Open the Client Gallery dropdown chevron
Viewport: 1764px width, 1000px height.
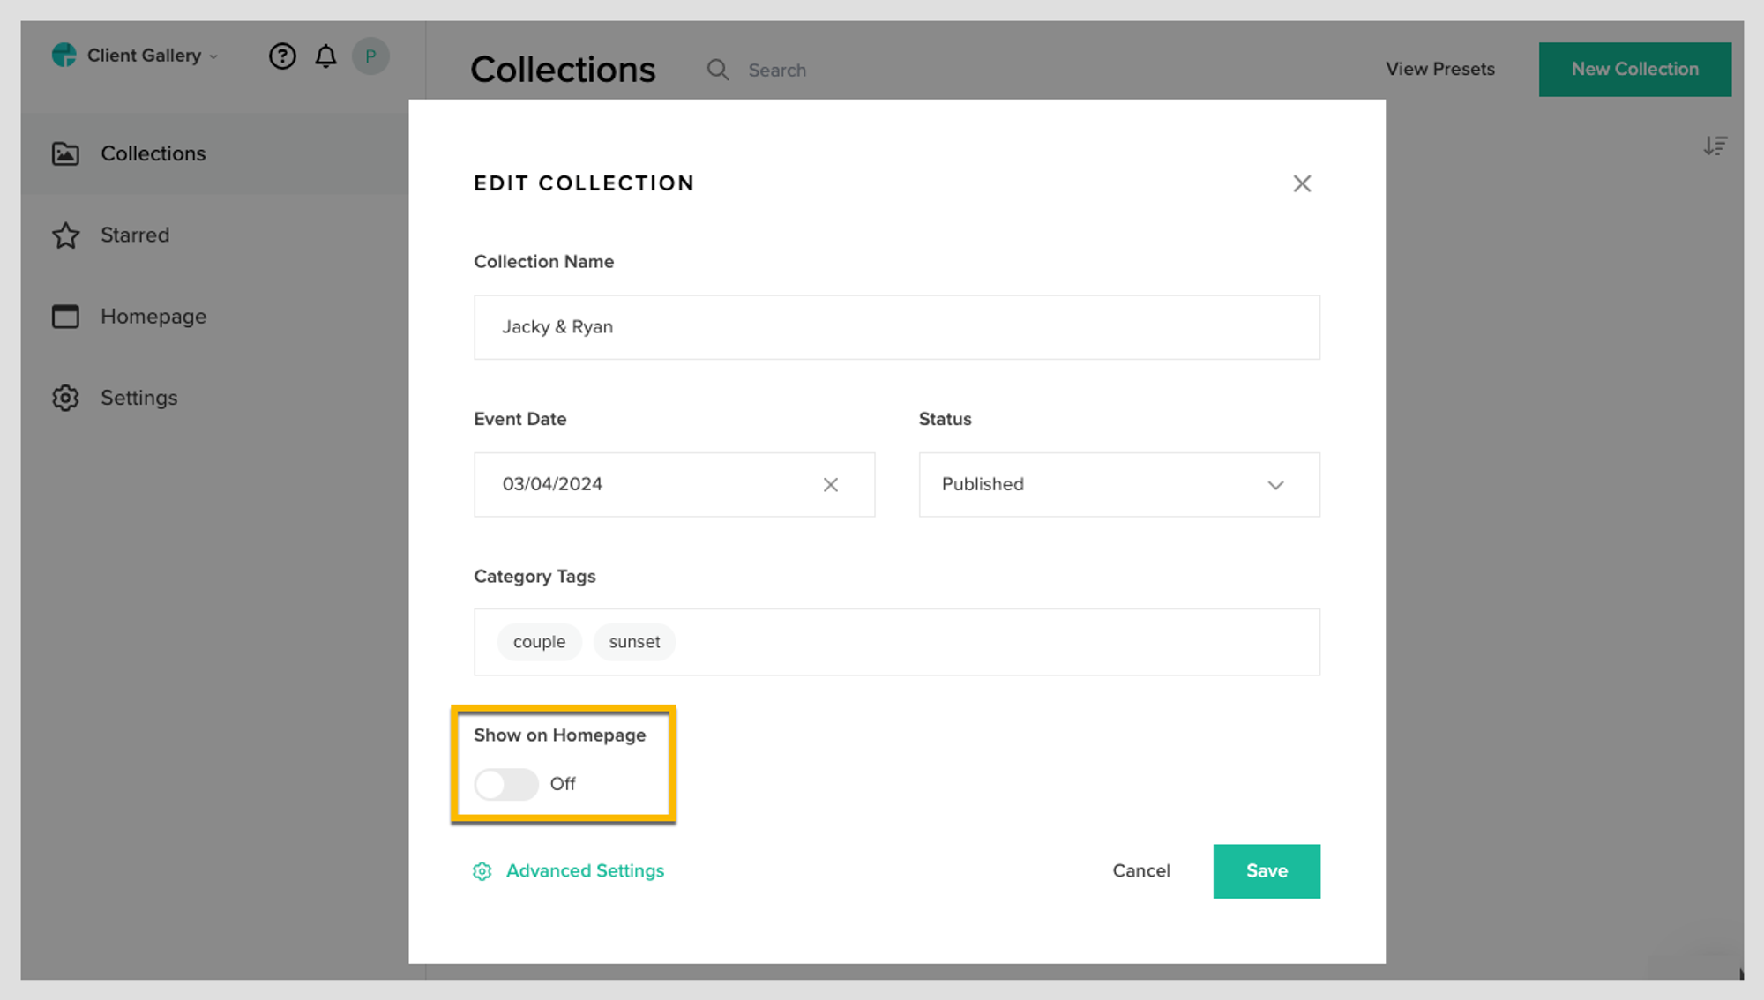point(213,57)
